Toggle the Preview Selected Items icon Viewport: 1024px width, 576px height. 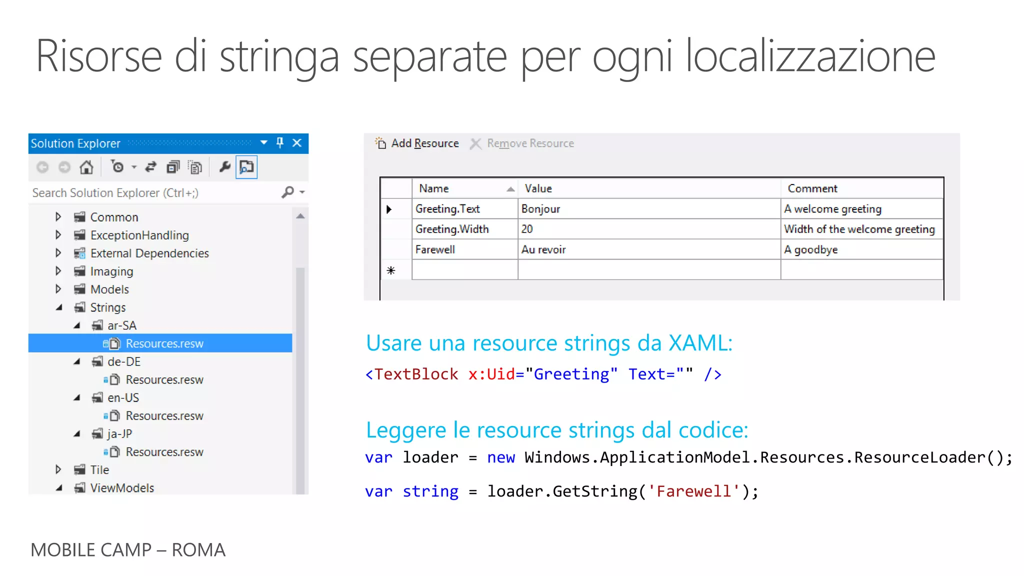pos(246,167)
